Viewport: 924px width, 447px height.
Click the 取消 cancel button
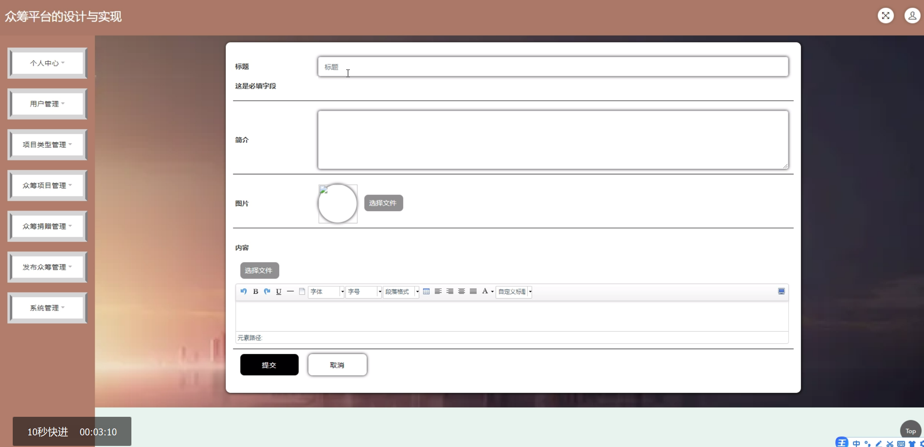coord(337,365)
